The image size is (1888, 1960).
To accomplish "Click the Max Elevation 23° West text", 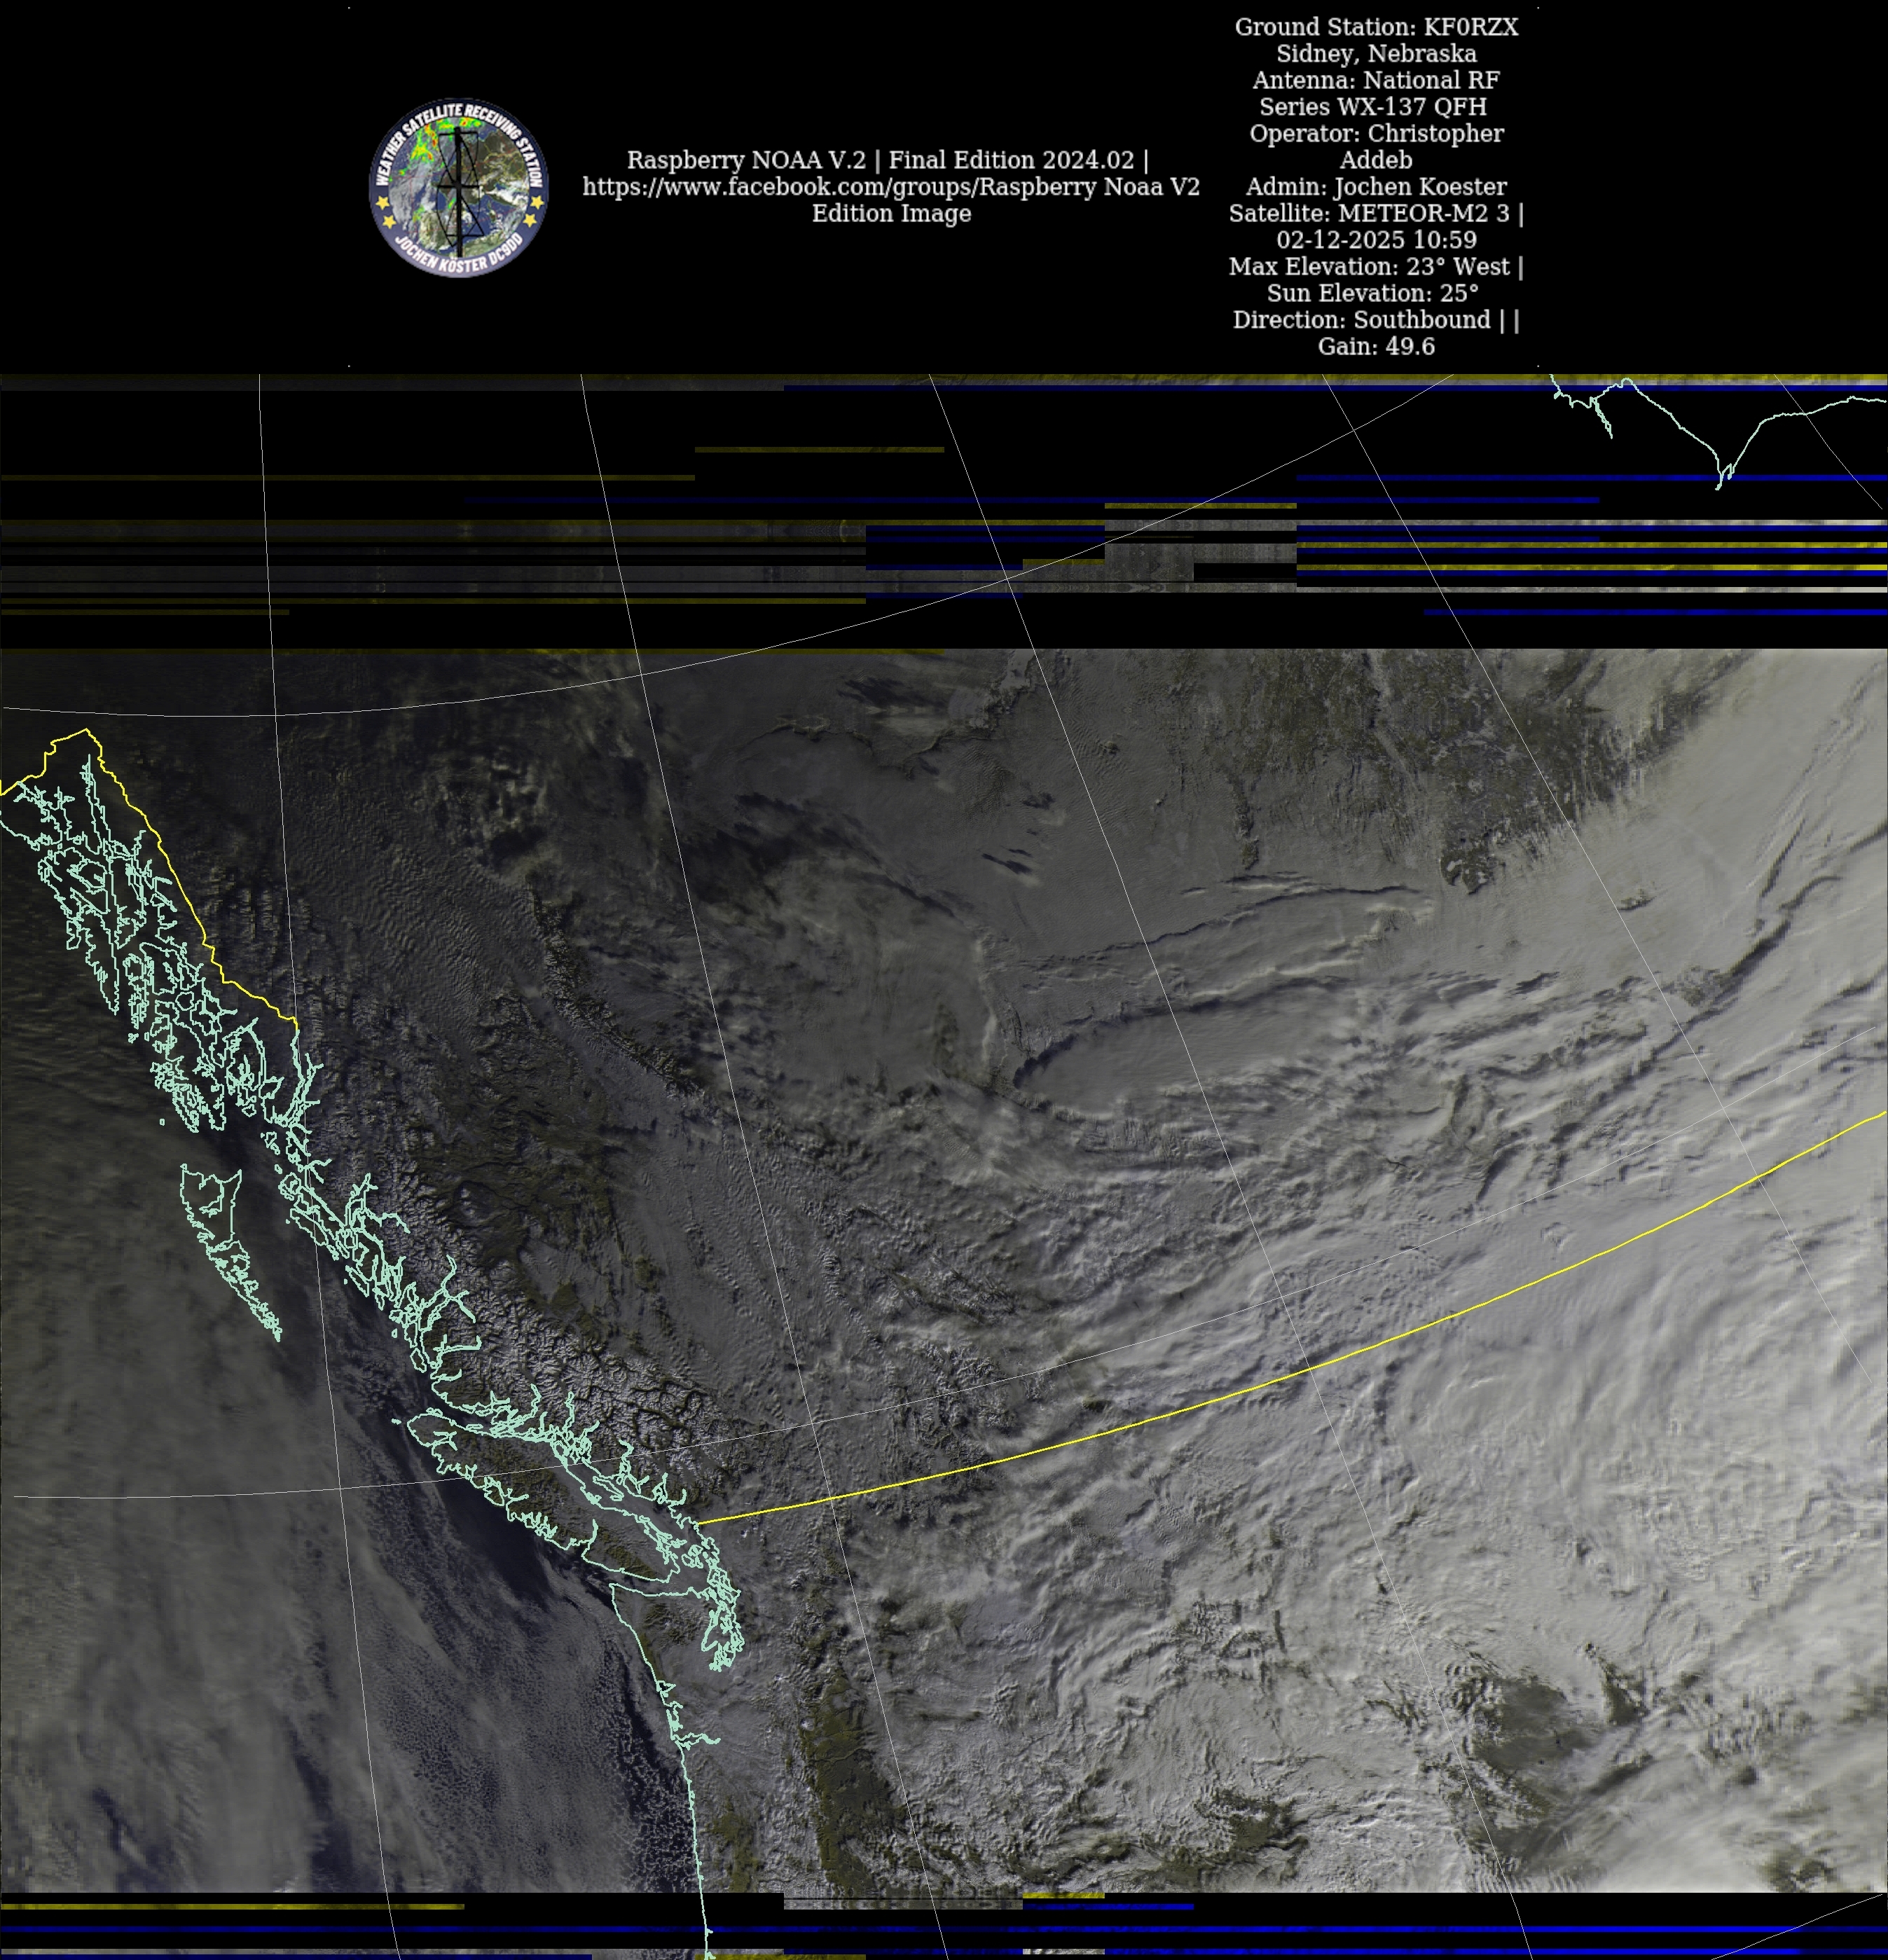I will [1372, 267].
